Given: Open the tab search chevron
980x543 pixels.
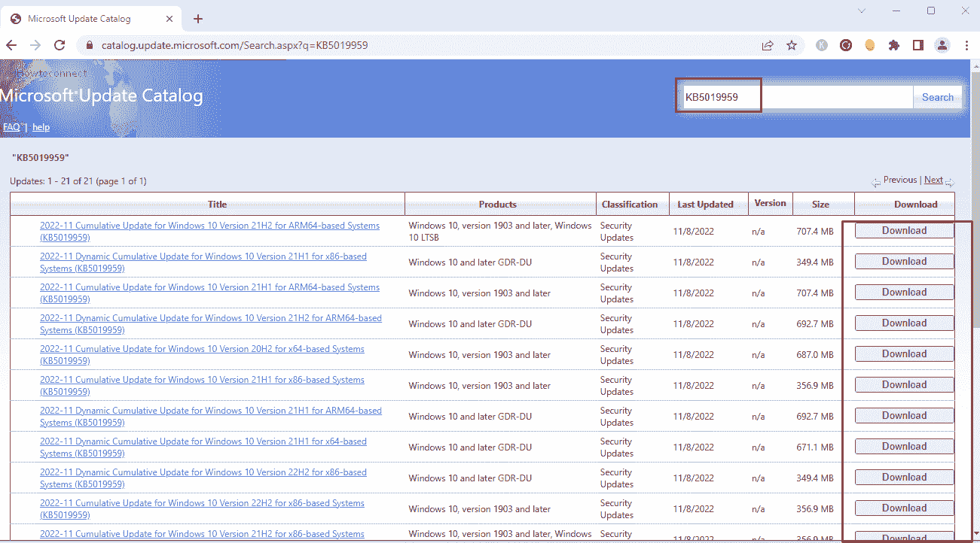Looking at the screenshot, I should pyautogui.click(x=862, y=11).
